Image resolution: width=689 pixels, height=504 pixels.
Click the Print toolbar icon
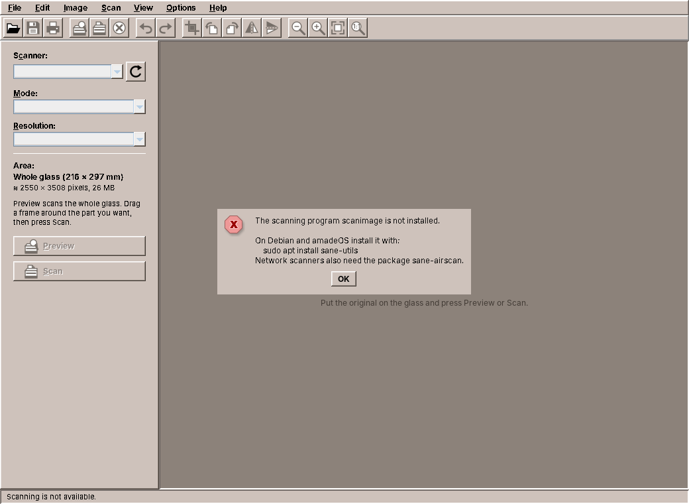coord(53,28)
